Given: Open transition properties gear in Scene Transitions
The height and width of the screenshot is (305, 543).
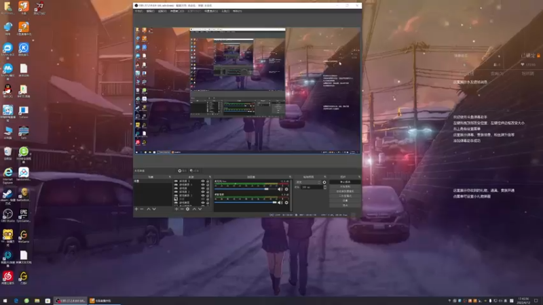Looking at the screenshot, I should [324, 182].
